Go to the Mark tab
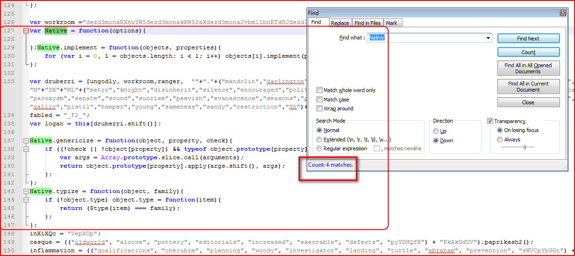575x256 pixels. click(391, 23)
